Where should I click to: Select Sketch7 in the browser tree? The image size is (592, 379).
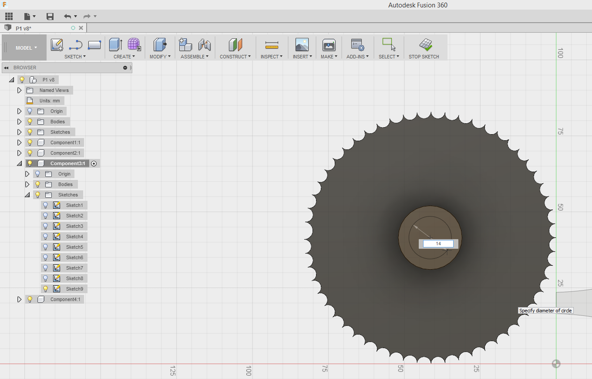[x=74, y=268]
